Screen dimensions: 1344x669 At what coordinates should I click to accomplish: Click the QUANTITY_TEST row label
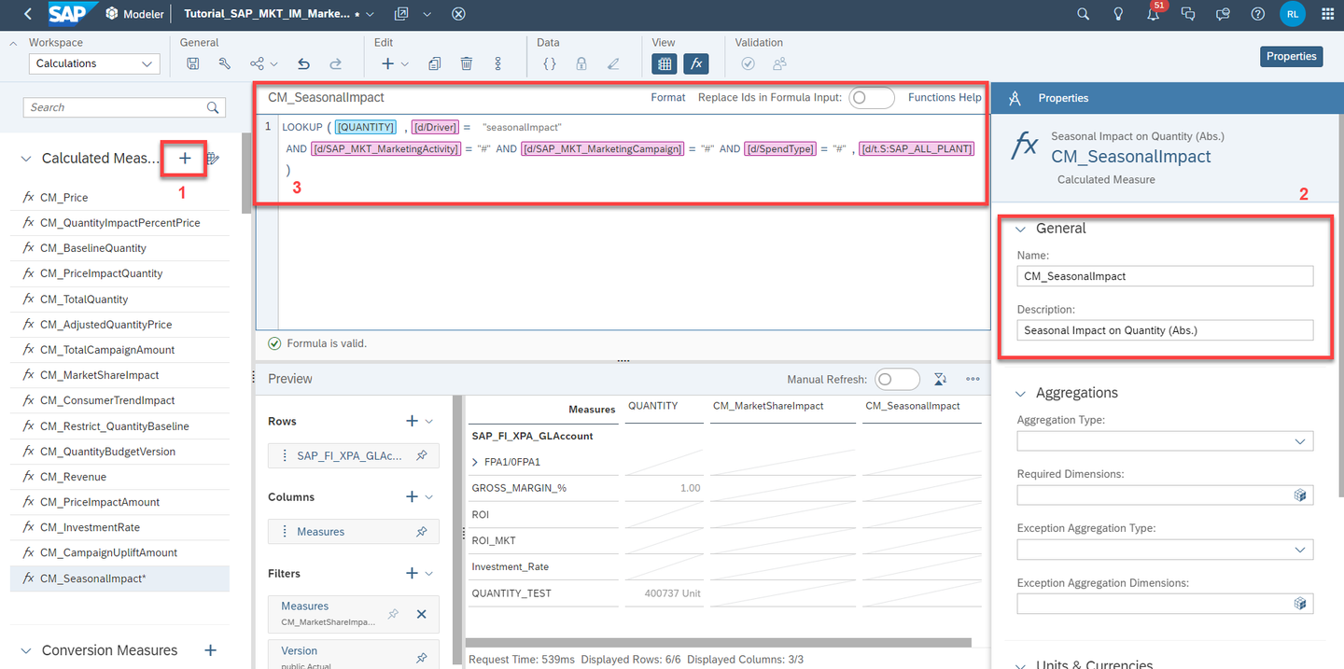[511, 593]
